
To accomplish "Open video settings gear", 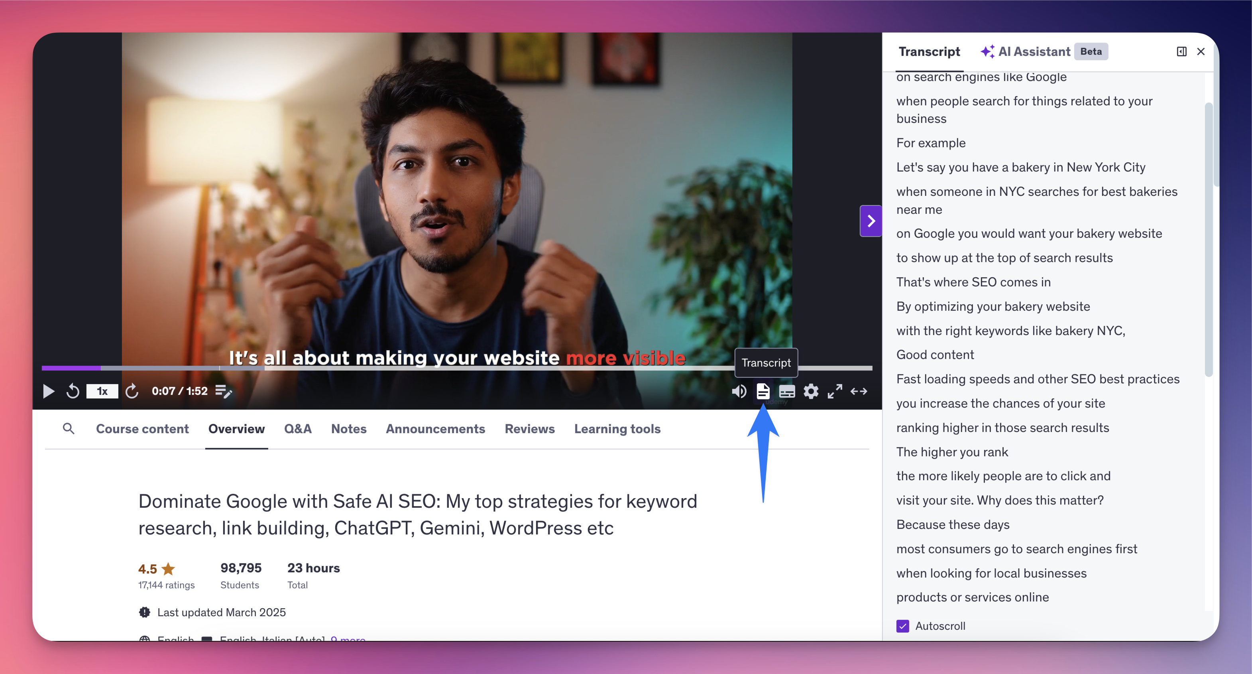I will click(x=811, y=391).
